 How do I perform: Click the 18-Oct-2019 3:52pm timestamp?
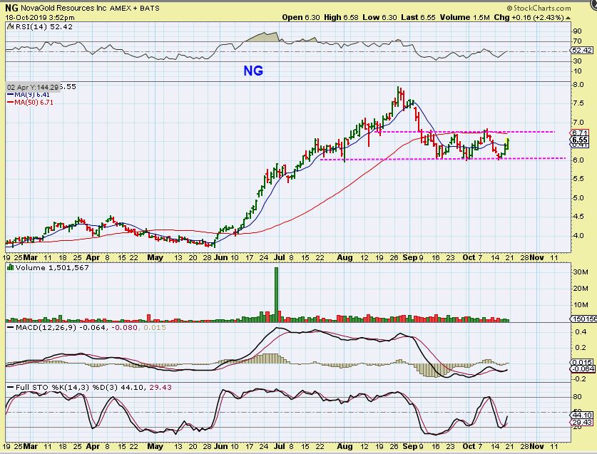40,18
